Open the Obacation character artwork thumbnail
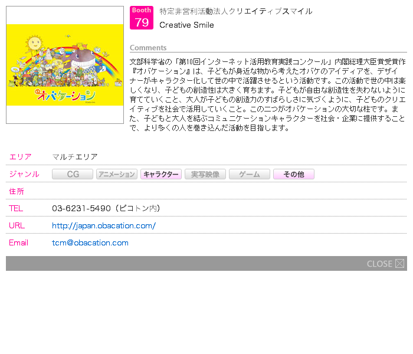This screenshot has width=413, height=354. (x=65, y=65)
